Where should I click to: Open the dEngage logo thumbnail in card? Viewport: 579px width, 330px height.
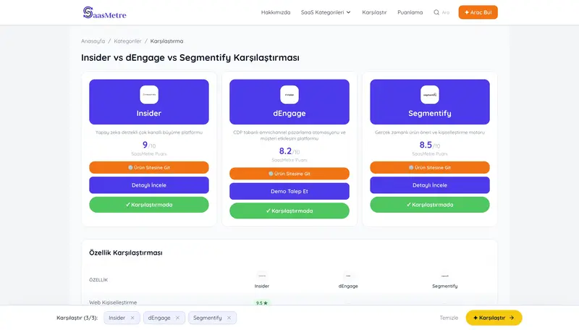[289, 95]
